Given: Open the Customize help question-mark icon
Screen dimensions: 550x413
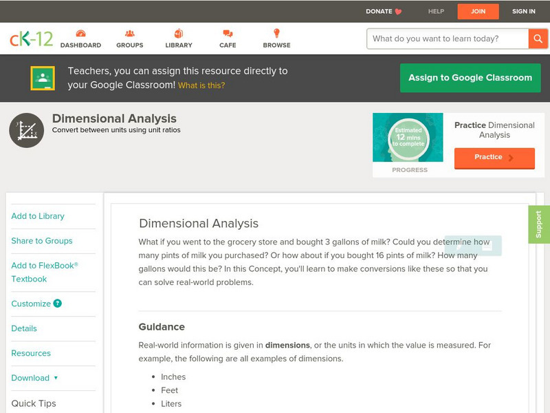Looking at the screenshot, I should 56,304.
